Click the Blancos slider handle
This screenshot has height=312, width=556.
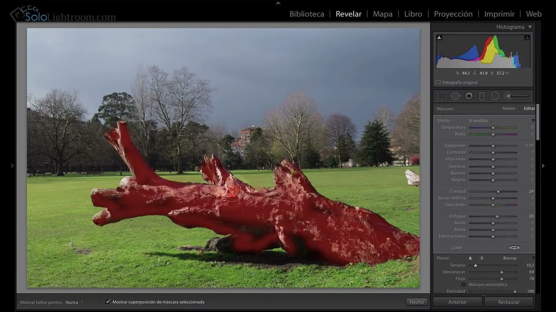[x=493, y=173]
